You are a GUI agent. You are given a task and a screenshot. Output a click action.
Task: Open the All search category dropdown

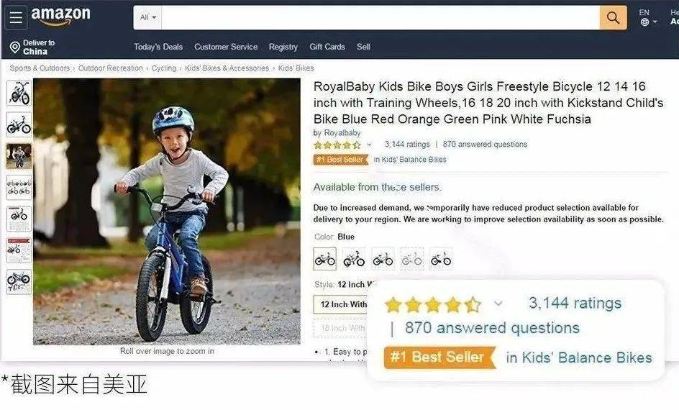click(x=147, y=18)
